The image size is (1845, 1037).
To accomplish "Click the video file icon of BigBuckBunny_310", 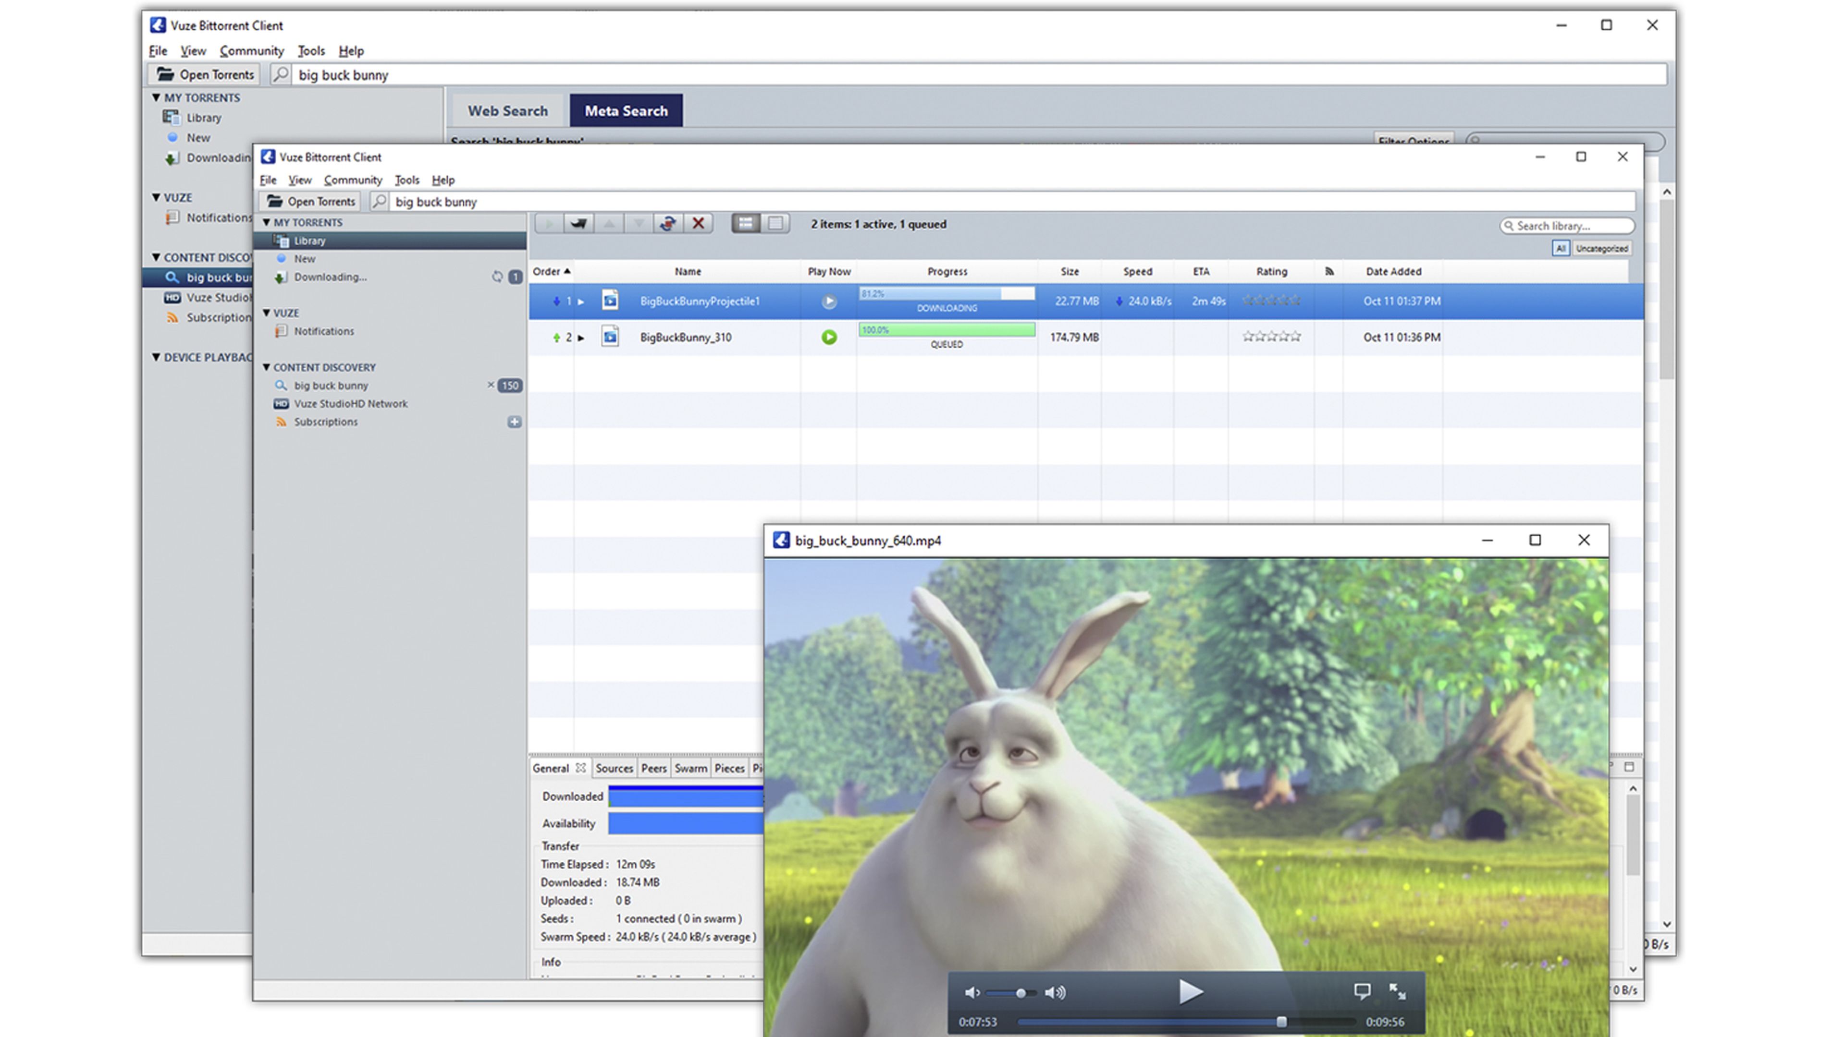I will point(610,337).
